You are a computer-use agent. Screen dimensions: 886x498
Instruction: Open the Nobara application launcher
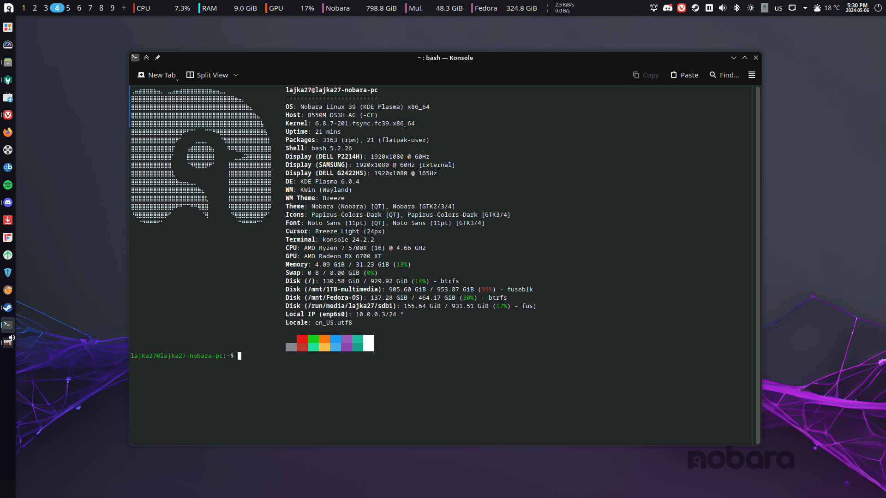pyautogui.click(x=8, y=8)
